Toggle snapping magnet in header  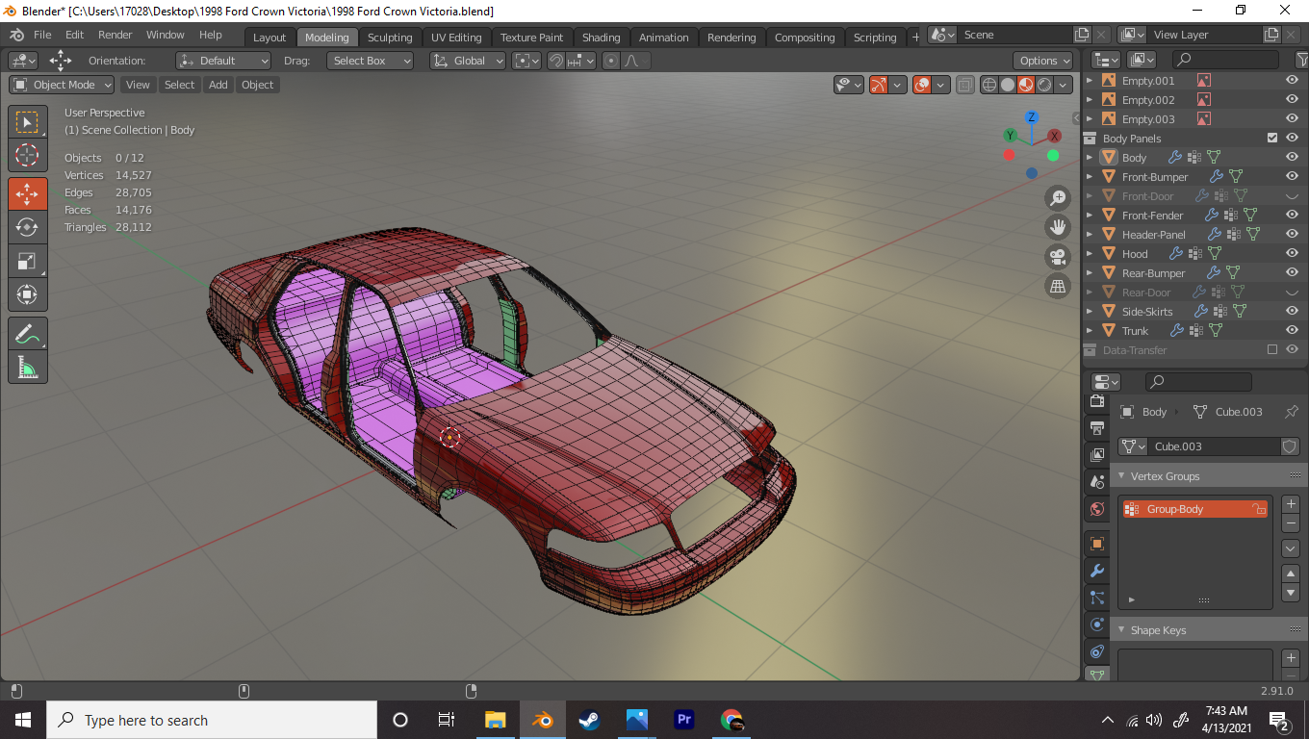pos(555,61)
